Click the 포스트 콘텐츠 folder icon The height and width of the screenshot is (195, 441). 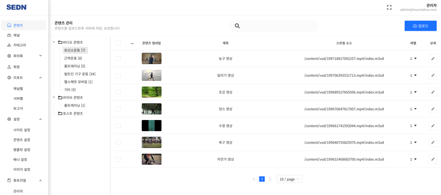(60, 114)
